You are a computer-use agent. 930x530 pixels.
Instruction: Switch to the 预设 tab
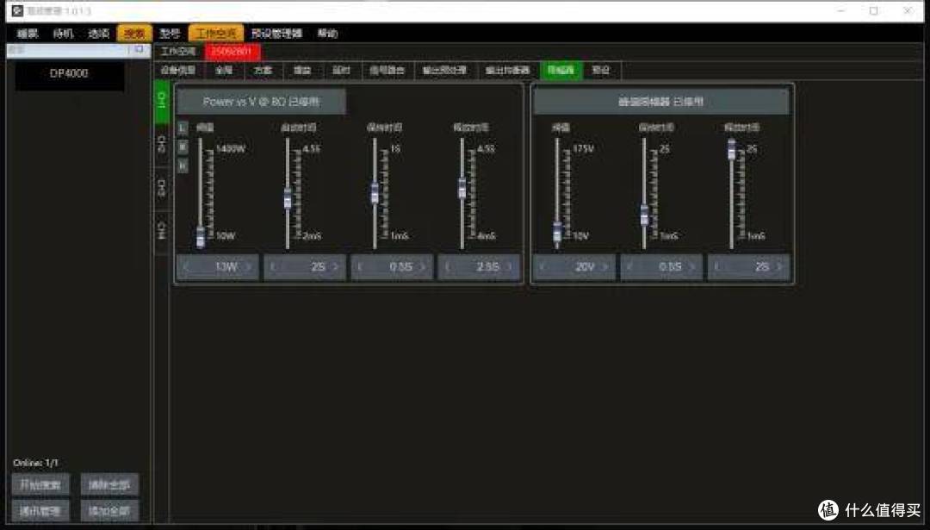(601, 70)
